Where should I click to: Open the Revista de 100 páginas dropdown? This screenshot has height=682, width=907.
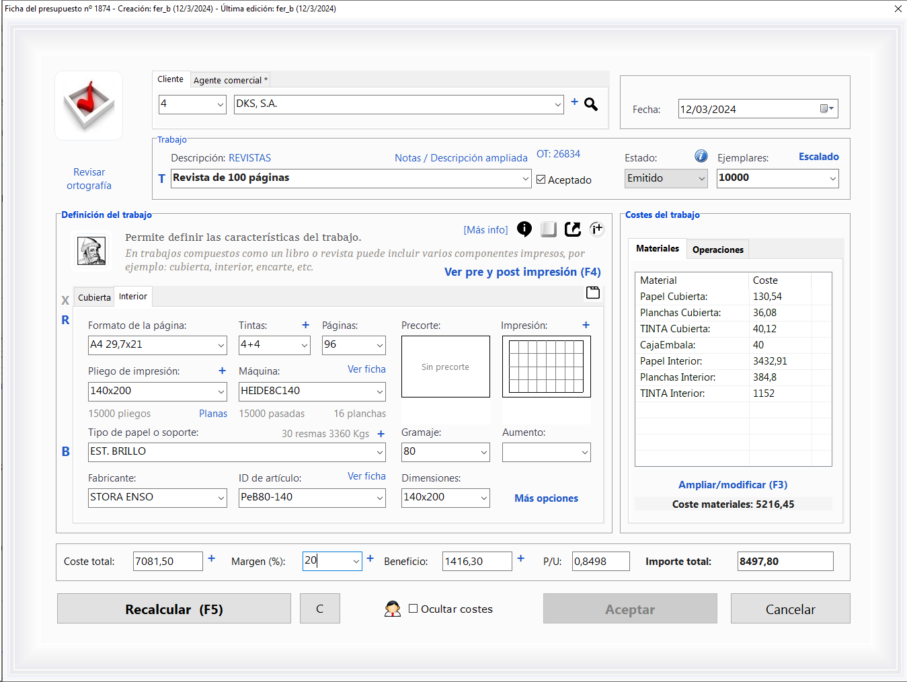point(526,179)
